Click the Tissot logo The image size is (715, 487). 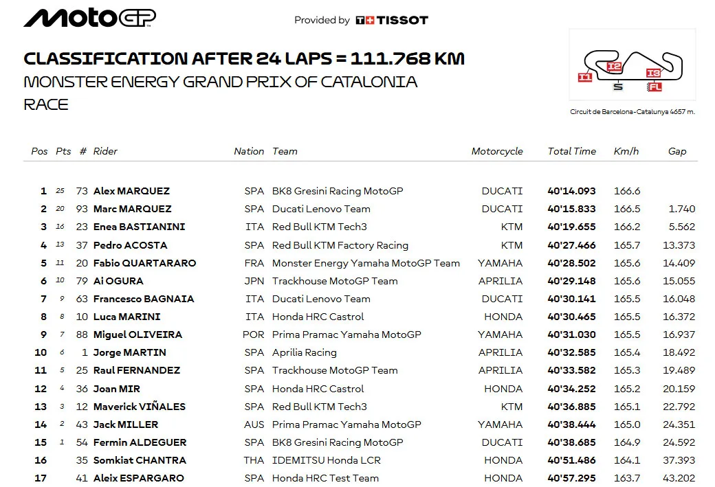[392, 20]
